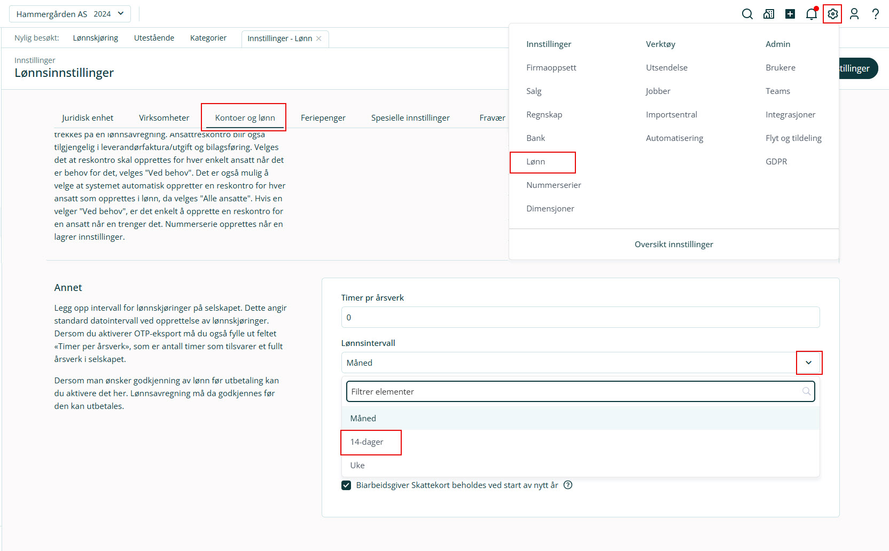Open Teams admin page
This screenshot has width=889, height=551.
click(x=778, y=91)
